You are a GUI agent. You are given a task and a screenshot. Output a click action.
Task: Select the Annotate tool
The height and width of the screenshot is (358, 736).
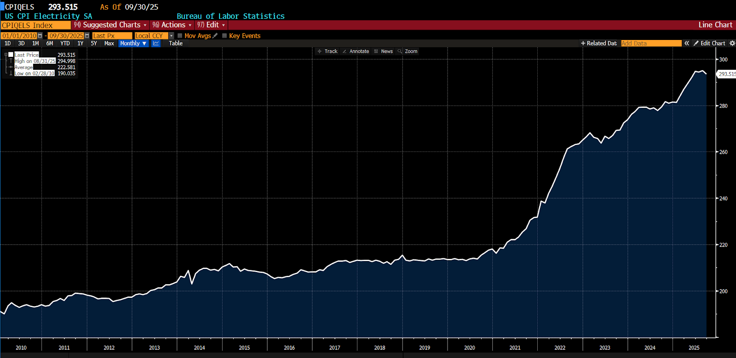click(356, 51)
